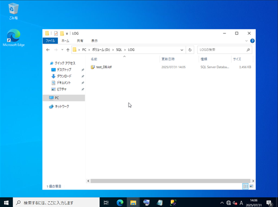Open Microsoft Edge from the taskbar
This screenshot has width=278, height=207.
(x=120, y=202)
